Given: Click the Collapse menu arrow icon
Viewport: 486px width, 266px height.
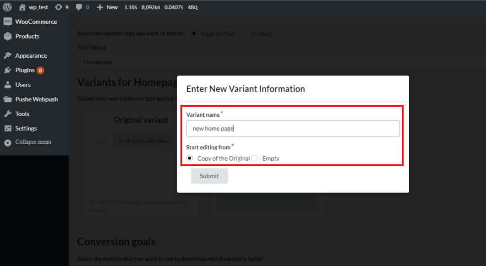Looking at the screenshot, I should click(x=8, y=143).
